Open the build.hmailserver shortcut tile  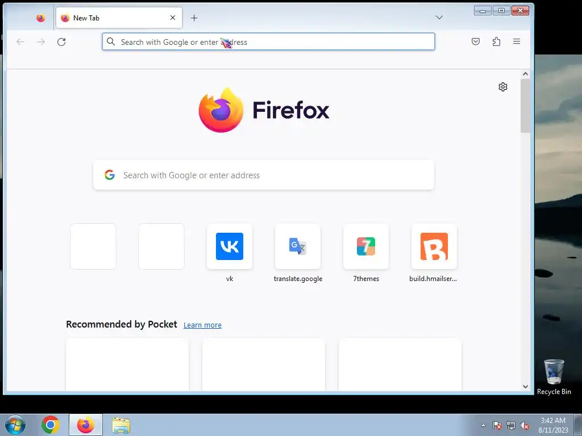[x=434, y=254]
